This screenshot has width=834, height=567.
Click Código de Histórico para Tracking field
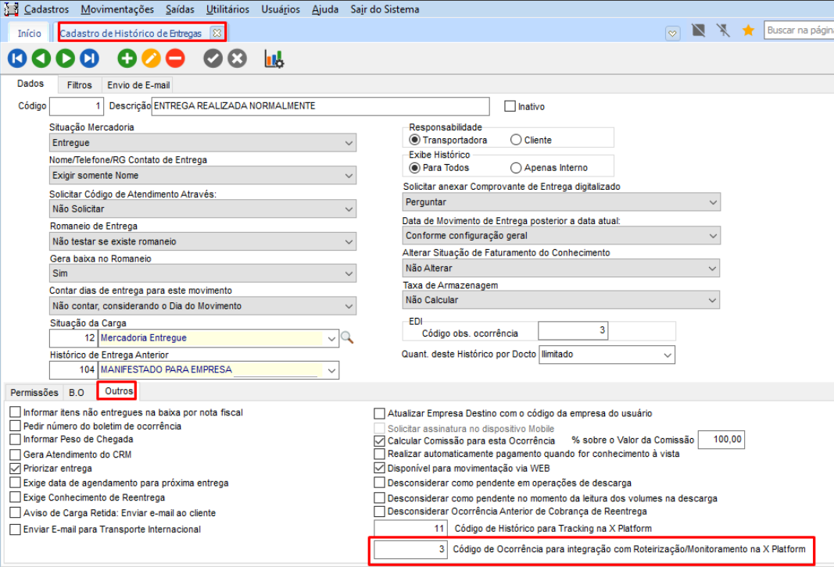[x=410, y=528]
